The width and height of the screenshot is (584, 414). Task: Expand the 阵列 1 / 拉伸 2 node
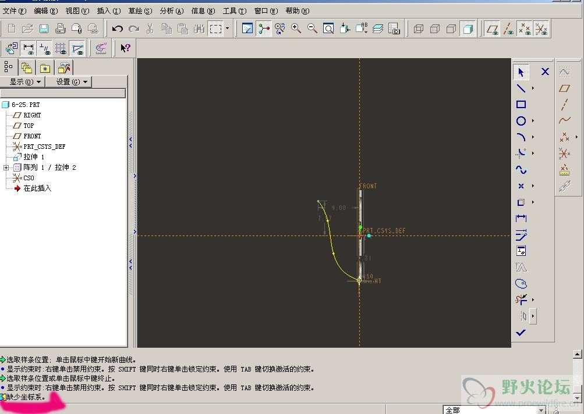point(6,168)
